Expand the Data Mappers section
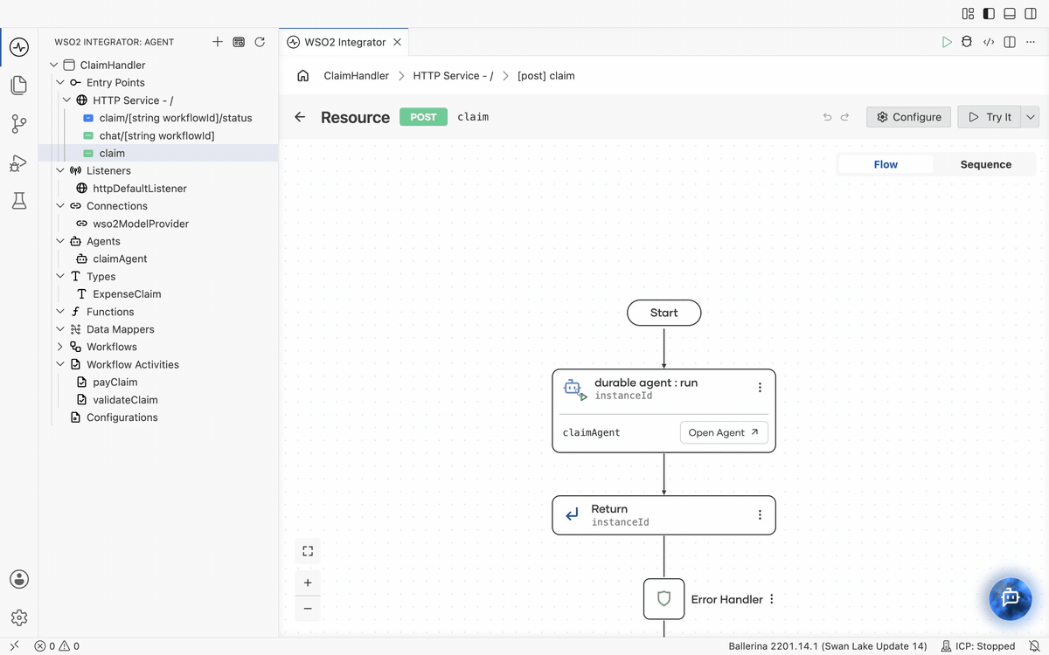This screenshot has height=655, width=1049. click(x=60, y=329)
